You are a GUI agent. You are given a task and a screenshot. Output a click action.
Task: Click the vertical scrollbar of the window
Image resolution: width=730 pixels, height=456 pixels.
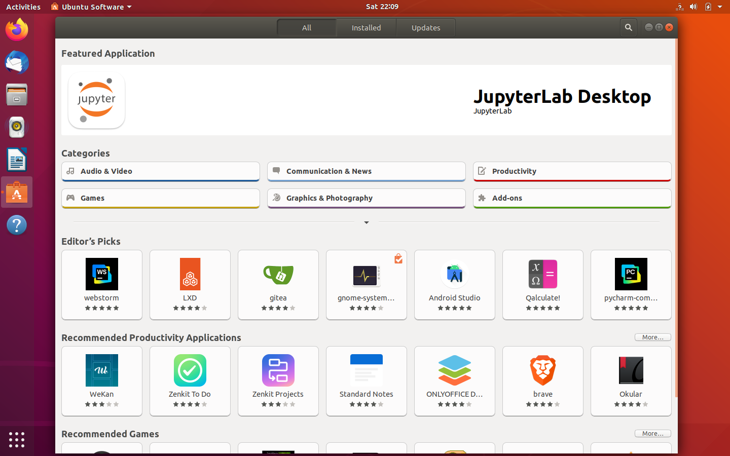676,218
